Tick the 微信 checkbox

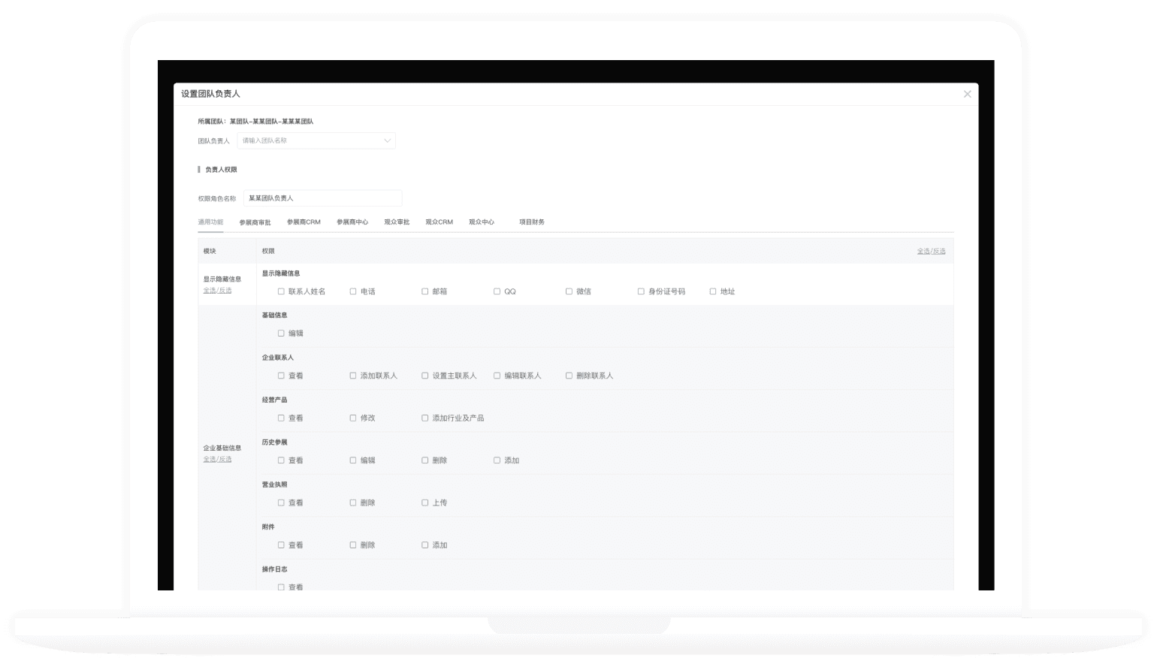569,291
